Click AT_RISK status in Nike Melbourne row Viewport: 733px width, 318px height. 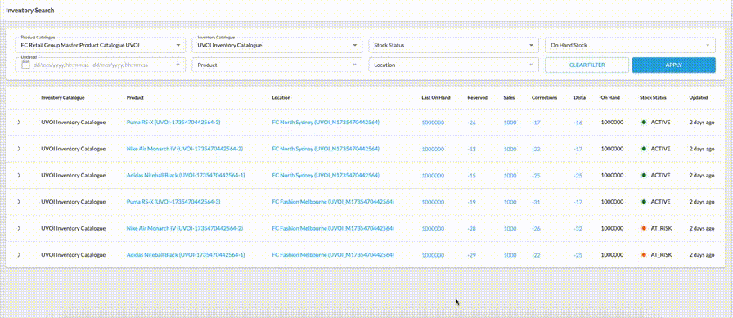(657, 228)
